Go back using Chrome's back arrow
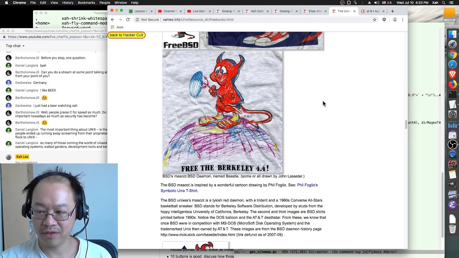The width and height of the screenshot is (459, 258). [x=113, y=20]
